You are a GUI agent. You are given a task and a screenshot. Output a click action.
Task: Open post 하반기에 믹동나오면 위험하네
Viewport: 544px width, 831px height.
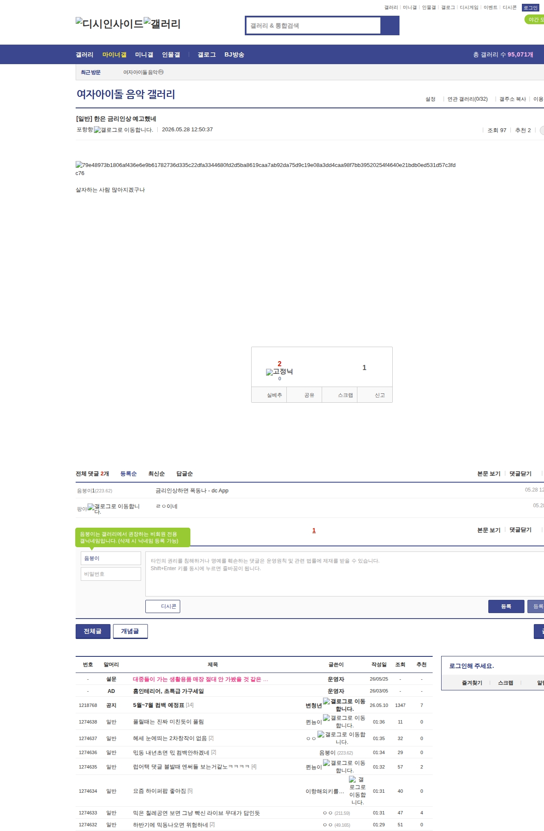pos(170,825)
